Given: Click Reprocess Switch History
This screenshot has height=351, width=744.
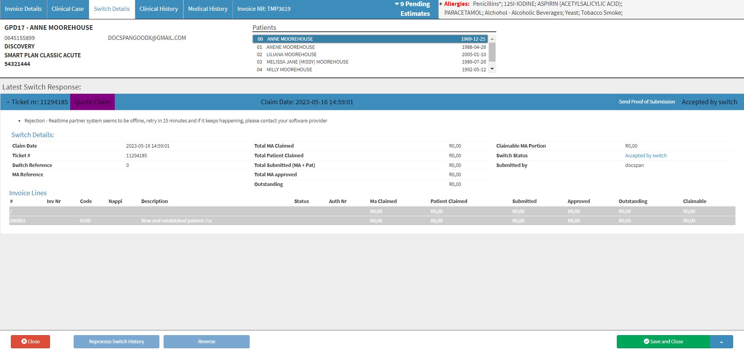Looking at the screenshot, I should pos(116,342).
